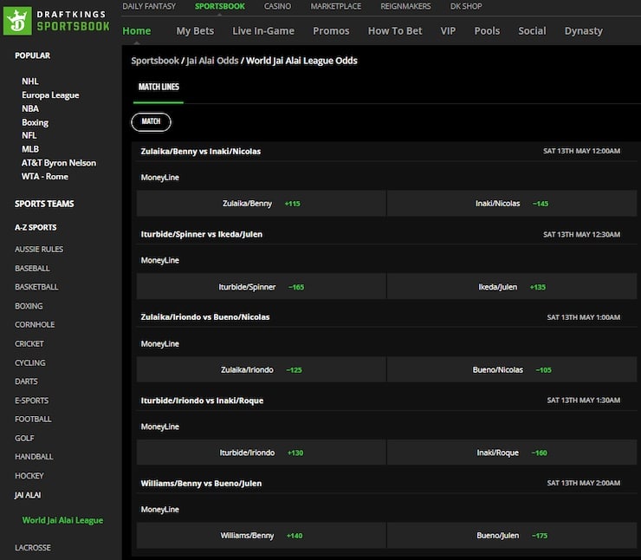This screenshot has height=560, width=641.
Task: Open the Dynasty tab
Action: click(x=583, y=31)
